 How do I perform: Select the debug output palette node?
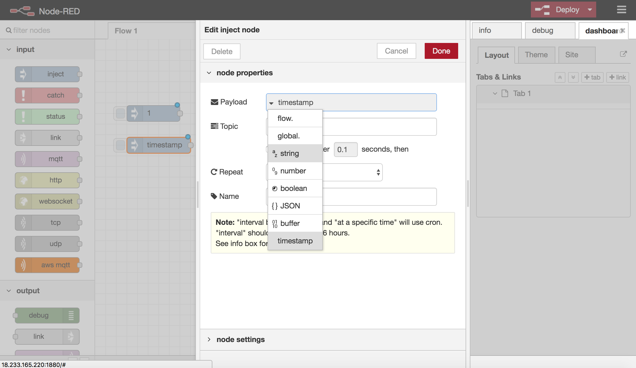(47, 315)
